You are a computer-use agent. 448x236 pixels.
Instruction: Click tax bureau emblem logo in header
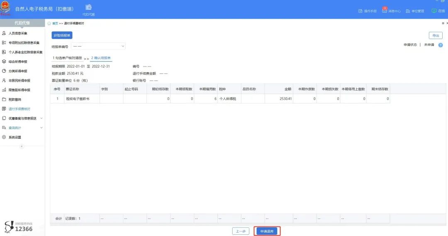tap(5, 8)
